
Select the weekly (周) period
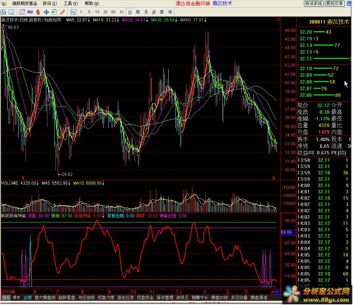[x=138, y=12]
